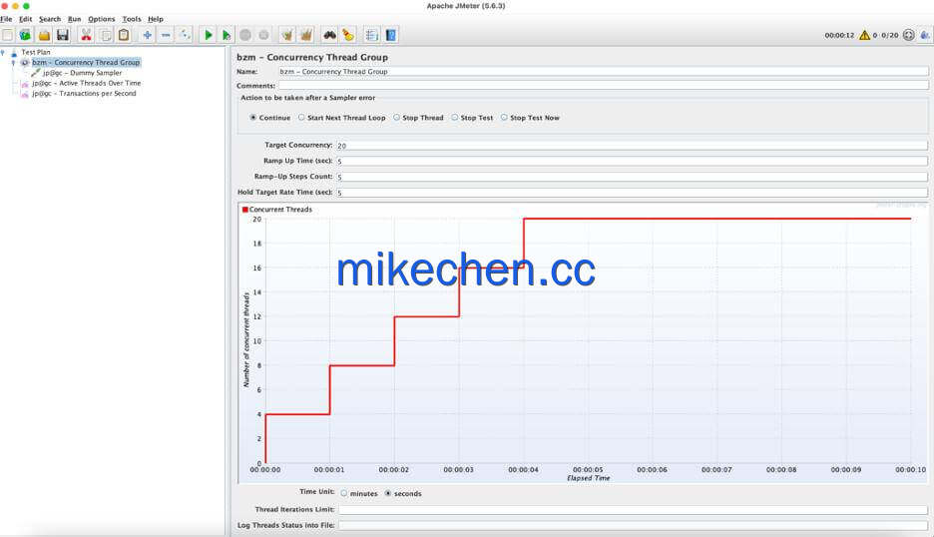Choose seconds as Time Unit
The image size is (934, 537).
point(388,493)
